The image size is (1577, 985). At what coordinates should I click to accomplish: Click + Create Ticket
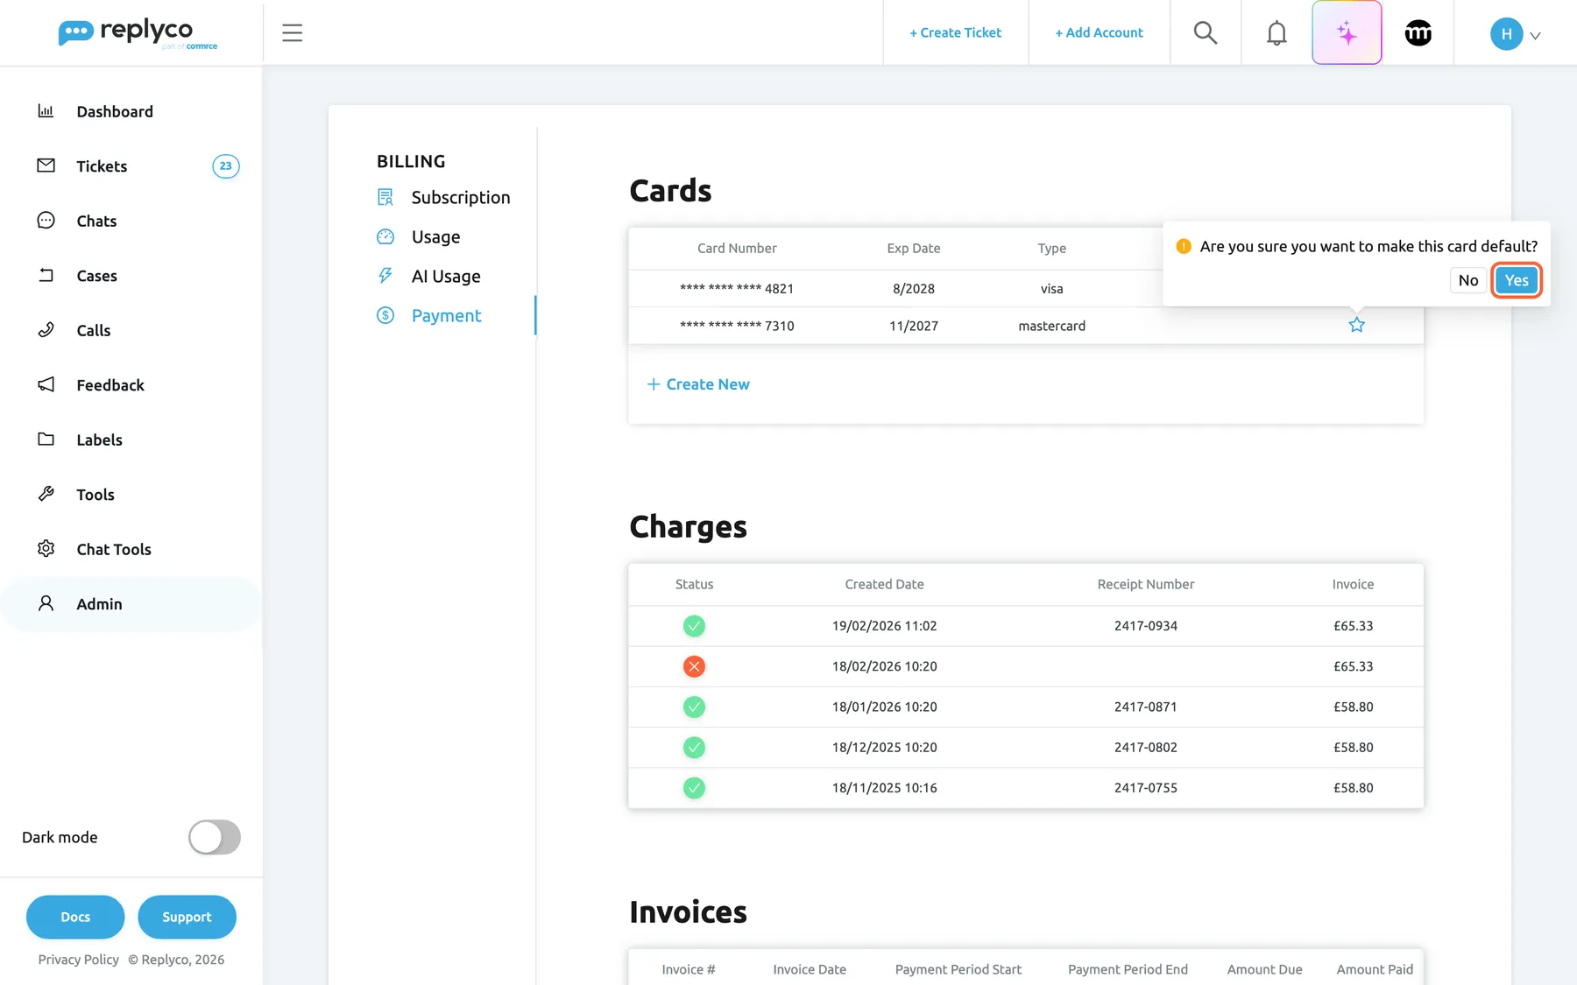coord(955,32)
